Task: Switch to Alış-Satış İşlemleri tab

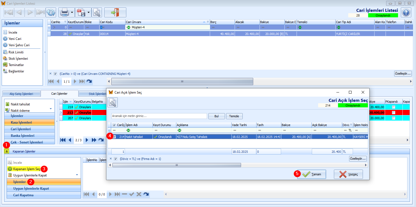Action: click(21, 94)
